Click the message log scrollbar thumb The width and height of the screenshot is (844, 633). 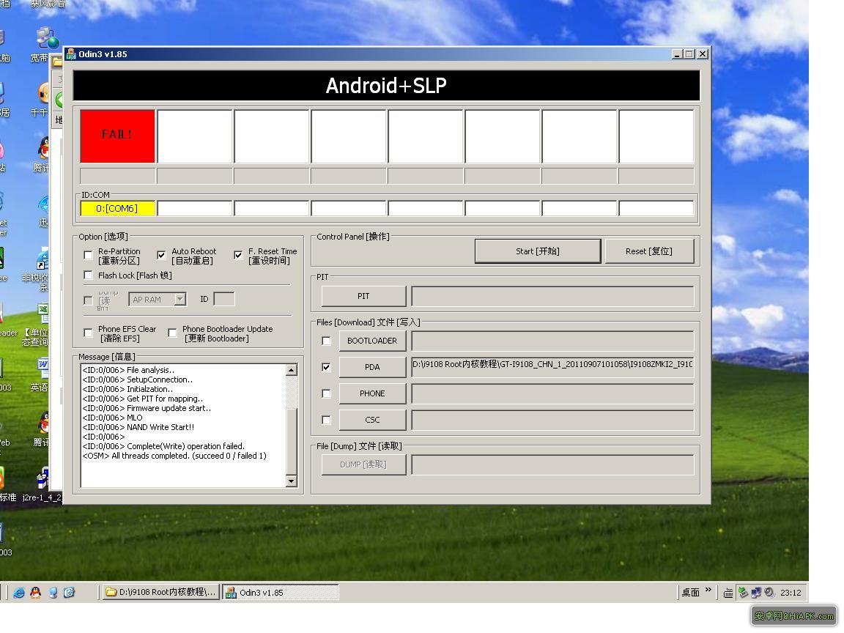click(291, 442)
